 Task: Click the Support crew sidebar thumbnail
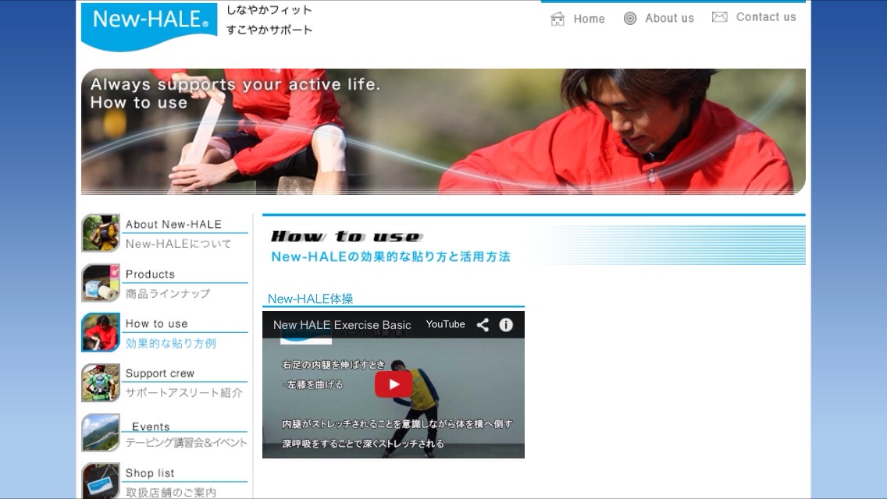coord(101,383)
